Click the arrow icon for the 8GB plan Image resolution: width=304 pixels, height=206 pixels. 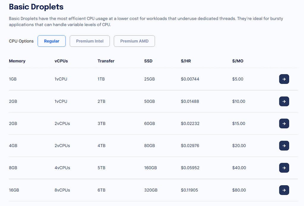click(x=284, y=168)
